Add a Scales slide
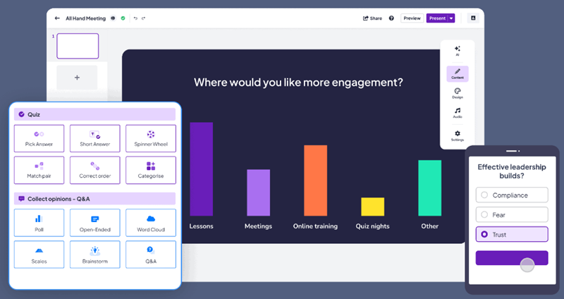The height and width of the screenshot is (299, 564). (x=39, y=255)
